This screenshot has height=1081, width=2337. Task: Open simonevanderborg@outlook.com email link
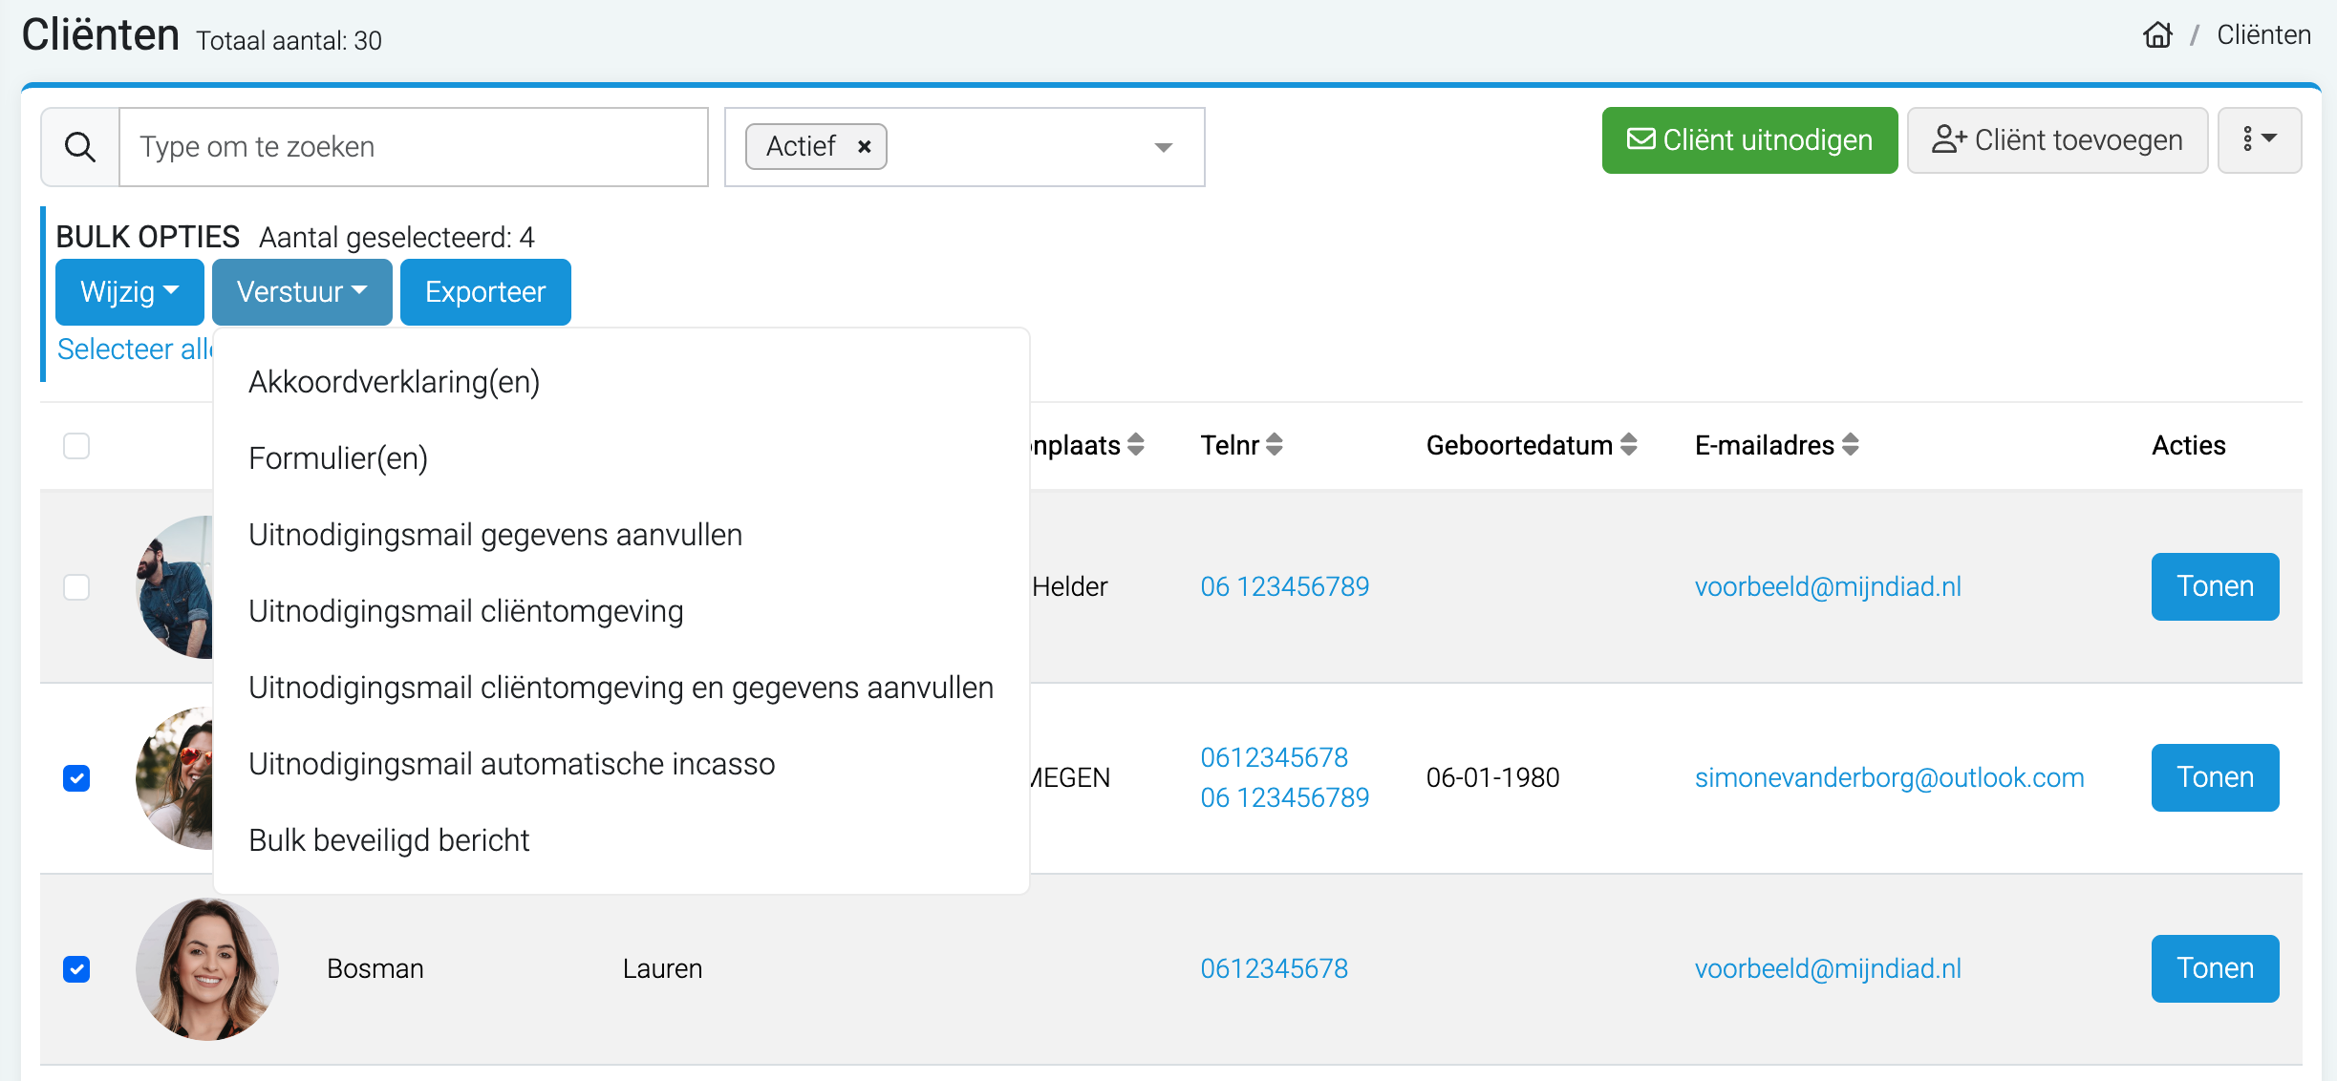pyautogui.click(x=1889, y=777)
